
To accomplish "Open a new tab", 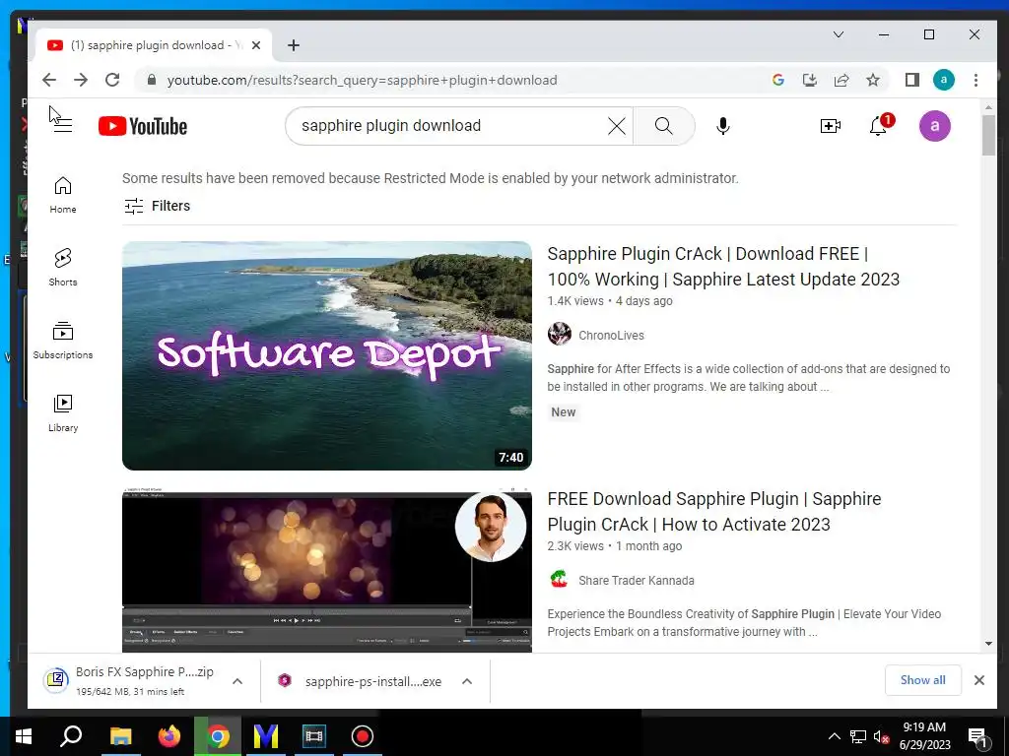I will 294,45.
